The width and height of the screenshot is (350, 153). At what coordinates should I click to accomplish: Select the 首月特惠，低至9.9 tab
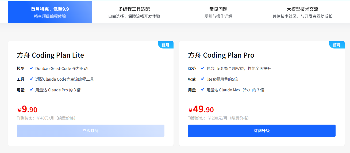tap(50, 12)
